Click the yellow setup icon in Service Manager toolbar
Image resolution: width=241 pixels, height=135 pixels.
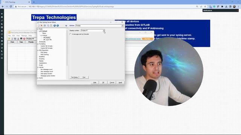(x=9, y=39)
